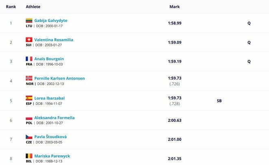
Task: Click the SB label for Lorea Ibarzabal
Action: [219, 101]
